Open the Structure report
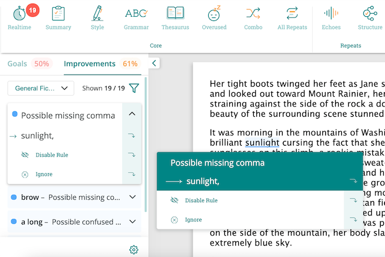Screen dimensions: 385x257 pos(370,19)
